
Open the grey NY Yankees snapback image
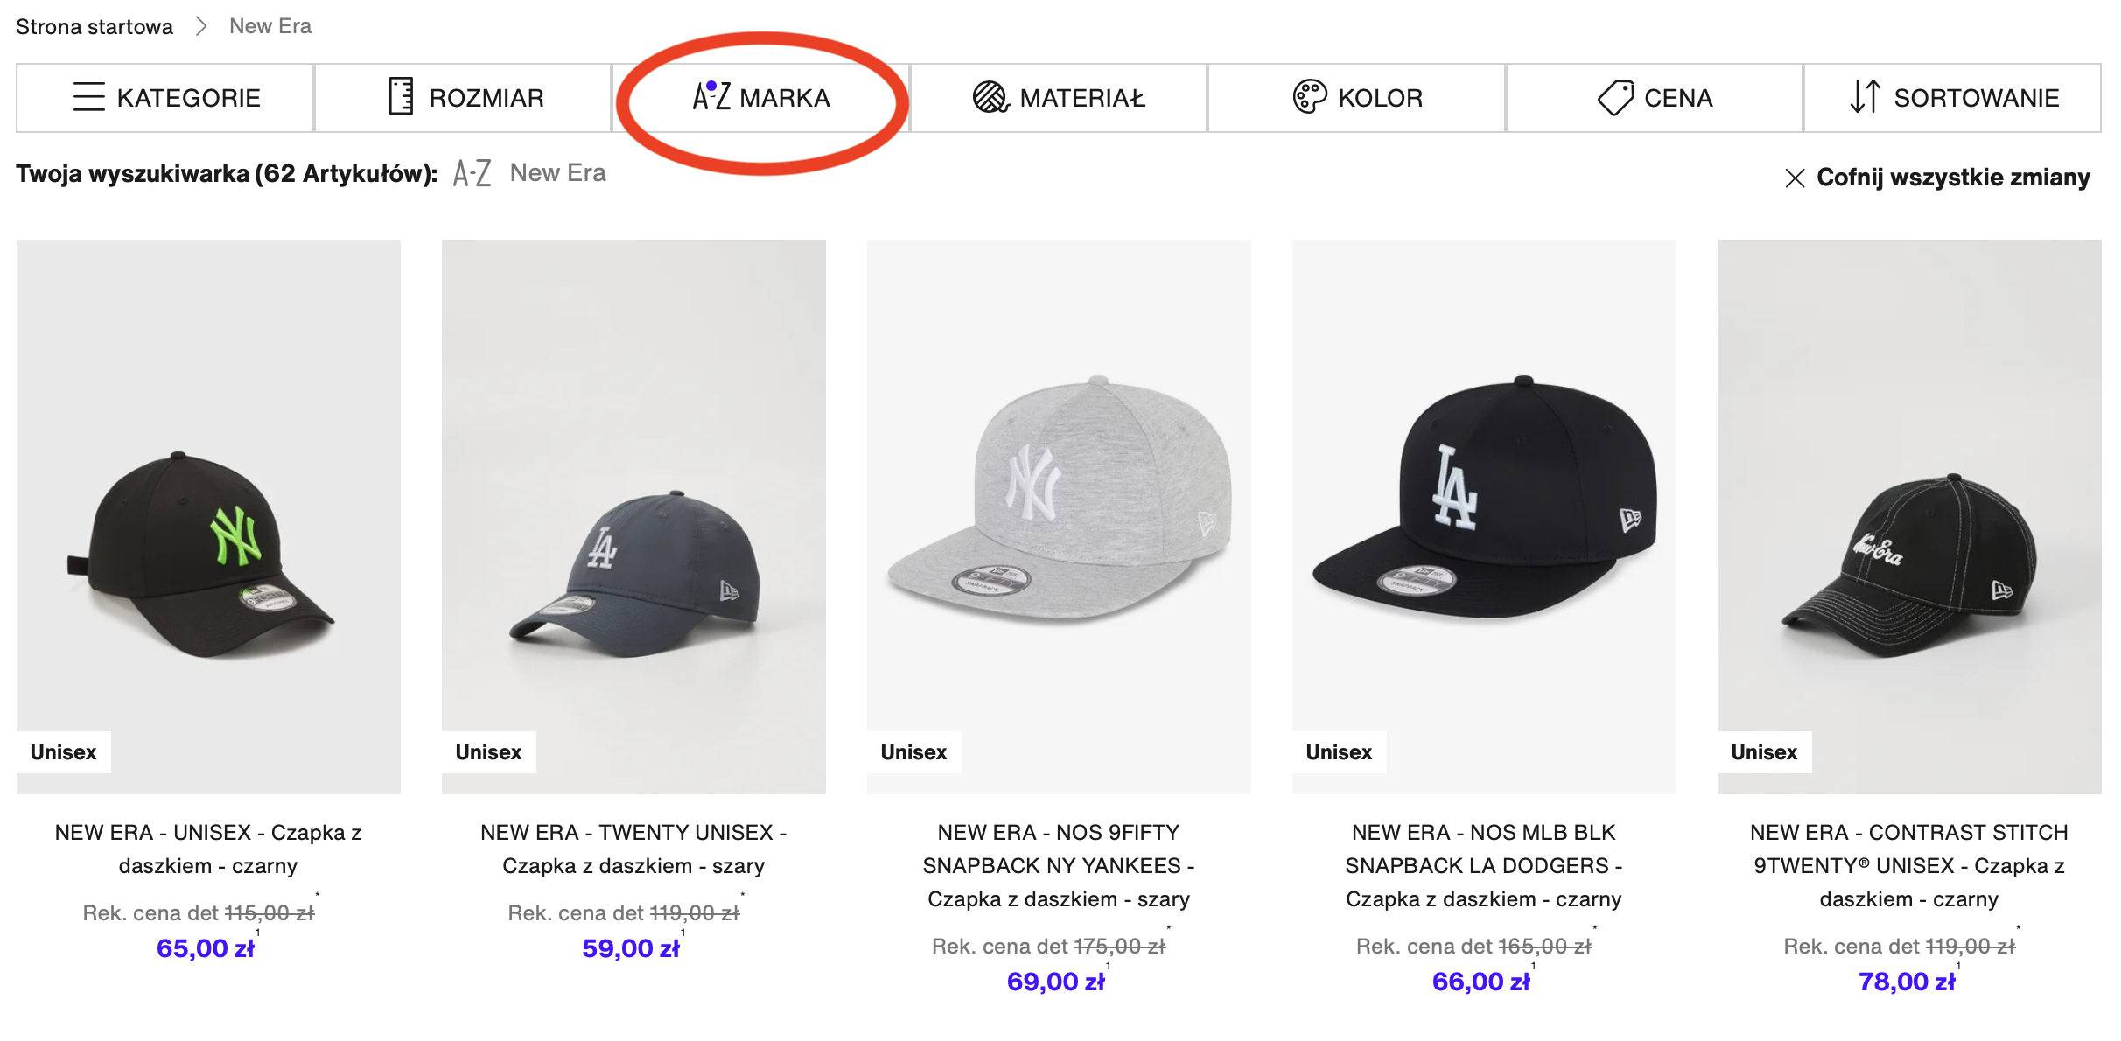(1059, 516)
